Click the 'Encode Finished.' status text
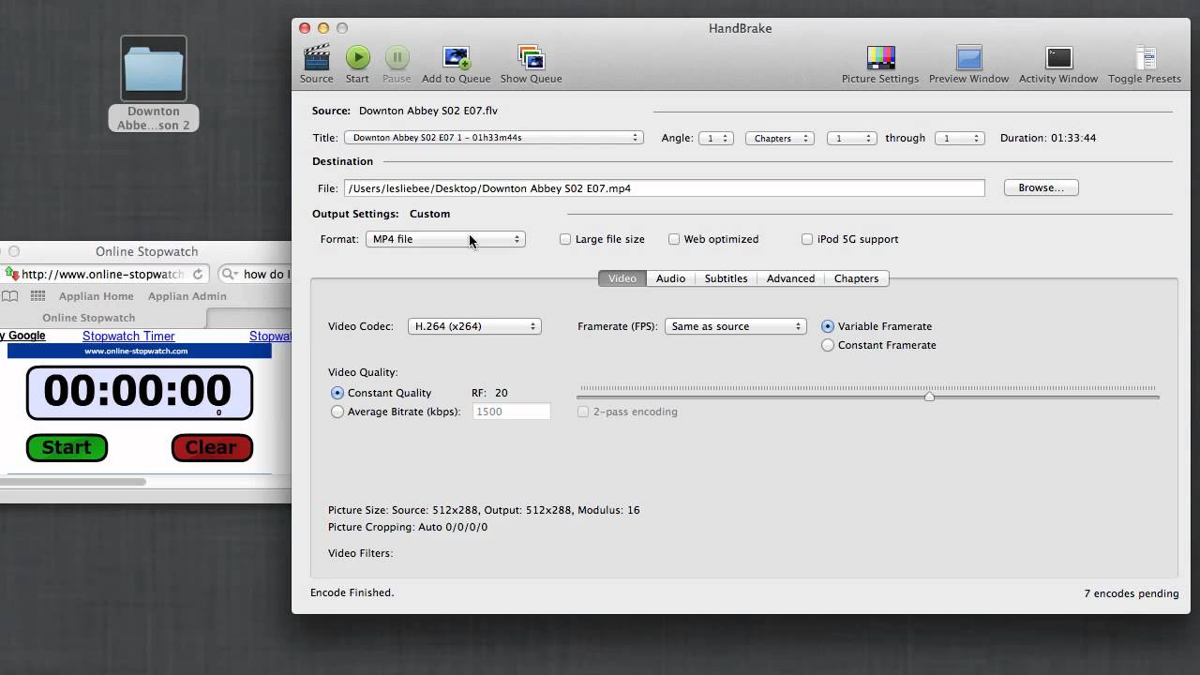This screenshot has width=1200, height=675. pos(352,592)
